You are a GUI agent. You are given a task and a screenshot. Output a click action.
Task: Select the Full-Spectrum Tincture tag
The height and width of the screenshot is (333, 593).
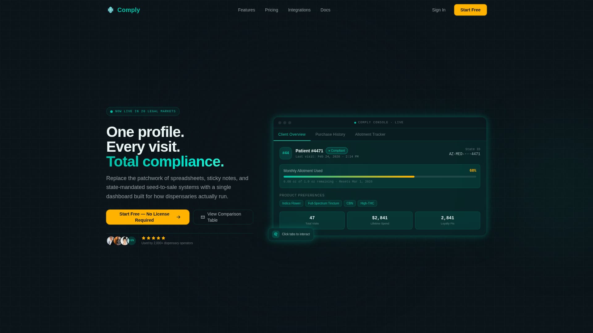click(323, 203)
